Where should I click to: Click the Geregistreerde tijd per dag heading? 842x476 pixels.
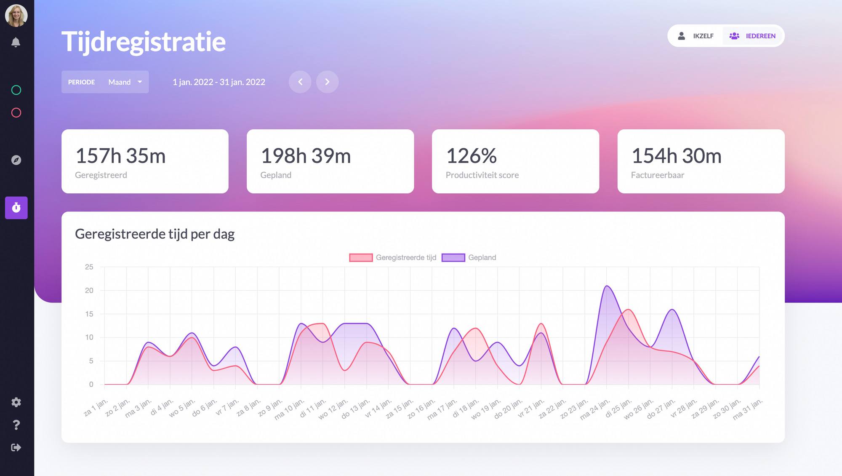[155, 234]
